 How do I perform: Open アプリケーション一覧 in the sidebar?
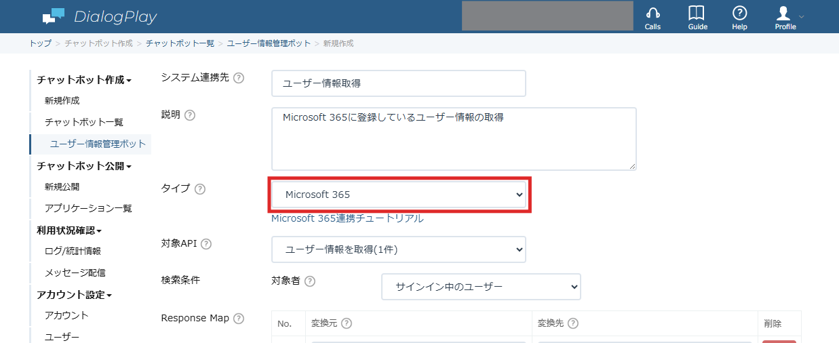point(88,208)
